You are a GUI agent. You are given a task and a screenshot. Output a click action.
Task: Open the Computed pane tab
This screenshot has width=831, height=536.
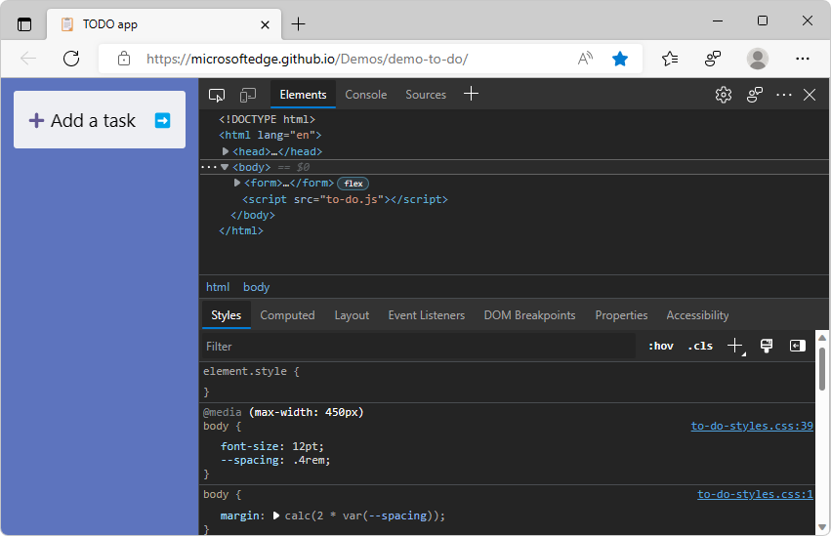(x=287, y=315)
